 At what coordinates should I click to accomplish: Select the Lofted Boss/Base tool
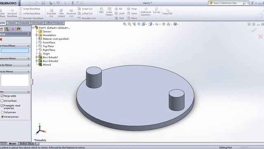[30, 14]
